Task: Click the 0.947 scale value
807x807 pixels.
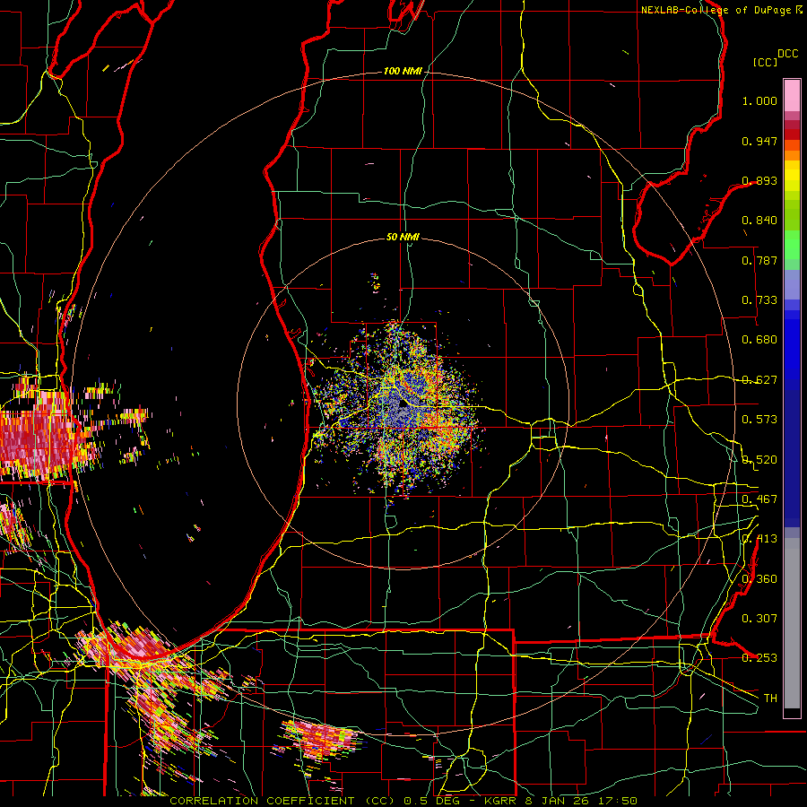Action: point(759,141)
